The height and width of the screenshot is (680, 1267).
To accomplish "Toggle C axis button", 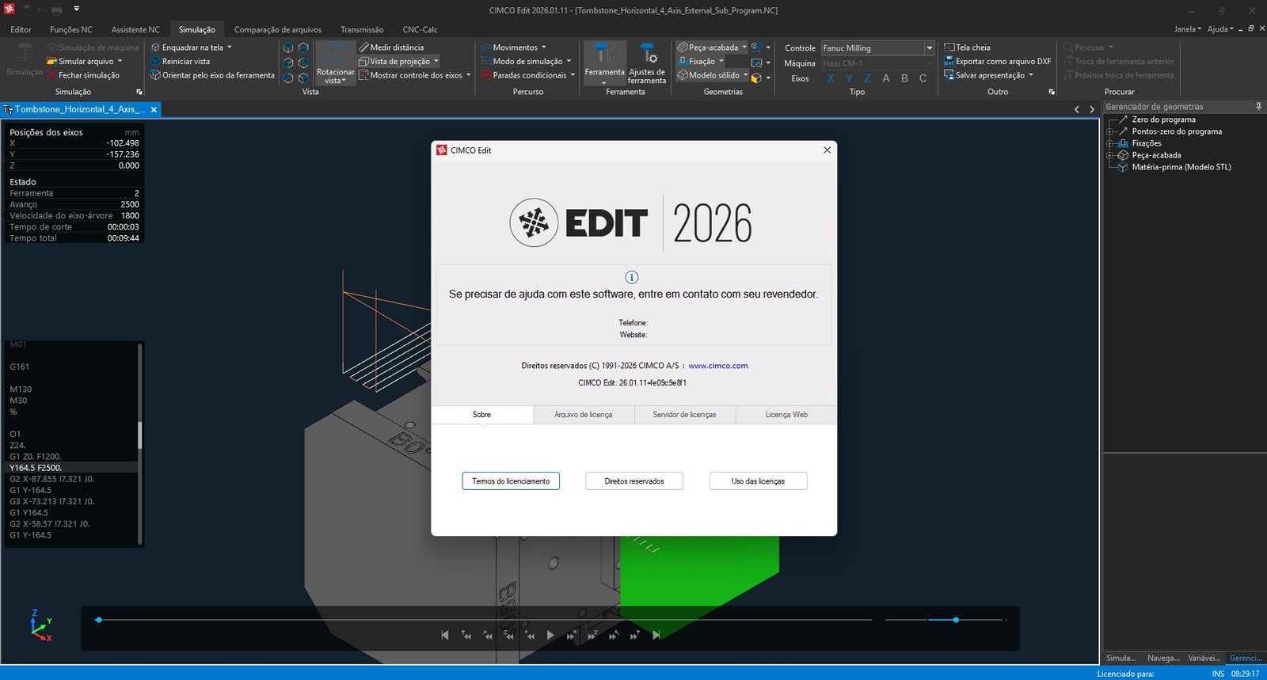I will tap(923, 78).
